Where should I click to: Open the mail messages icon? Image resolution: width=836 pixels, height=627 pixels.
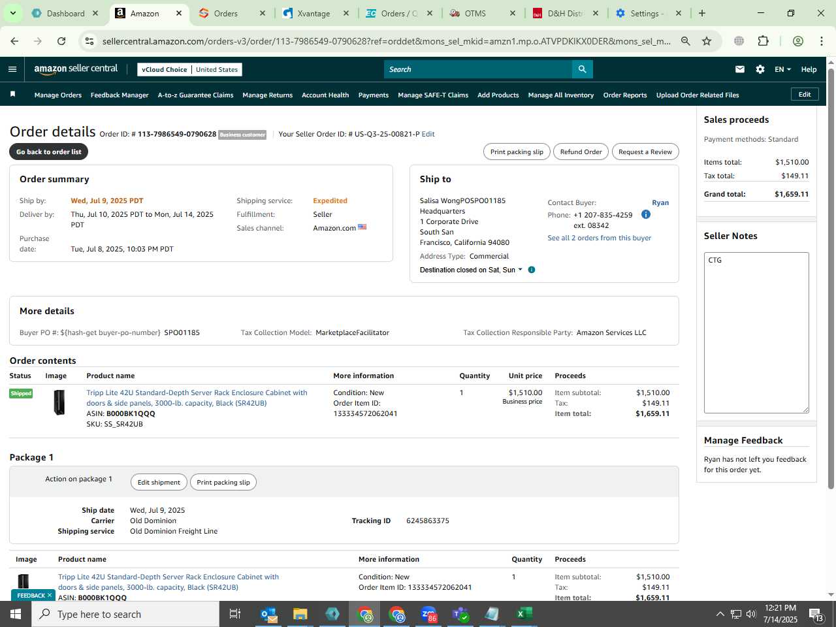pyautogui.click(x=740, y=69)
